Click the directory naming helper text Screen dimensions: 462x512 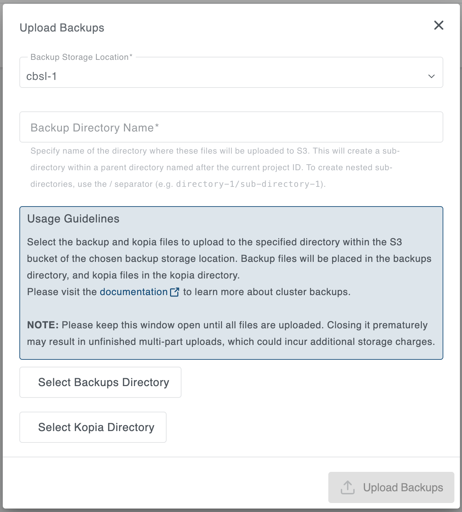pyautogui.click(x=215, y=167)
